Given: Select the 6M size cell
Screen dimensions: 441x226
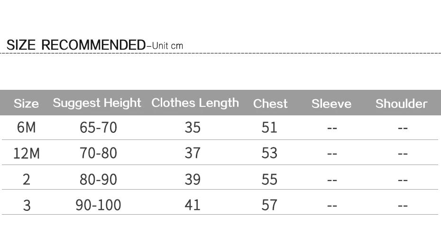Looking at the screenshot, I should pyautogui.click(x=27, y=128).
